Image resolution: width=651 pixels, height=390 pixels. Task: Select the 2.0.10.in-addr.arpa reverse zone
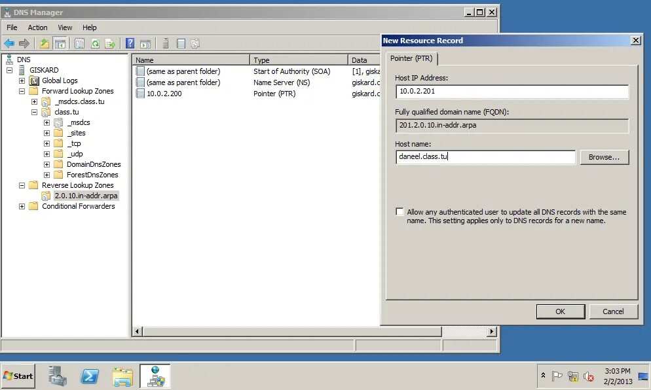click(x=86, y=196)
